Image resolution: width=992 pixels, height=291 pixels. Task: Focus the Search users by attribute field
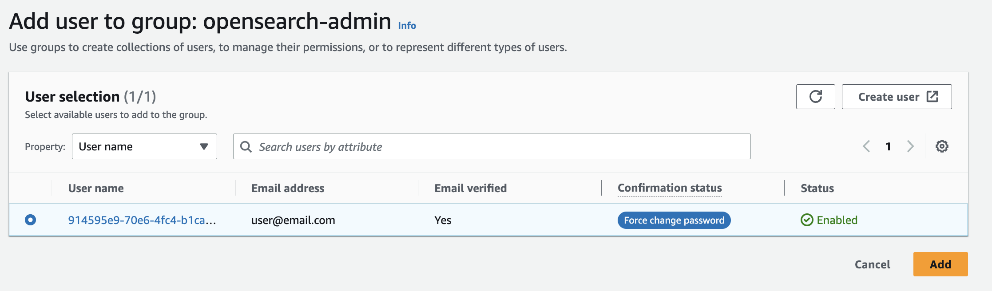497,146
